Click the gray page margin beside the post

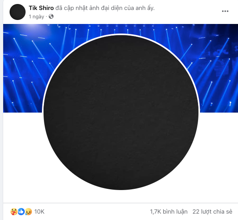coord(2,110)
